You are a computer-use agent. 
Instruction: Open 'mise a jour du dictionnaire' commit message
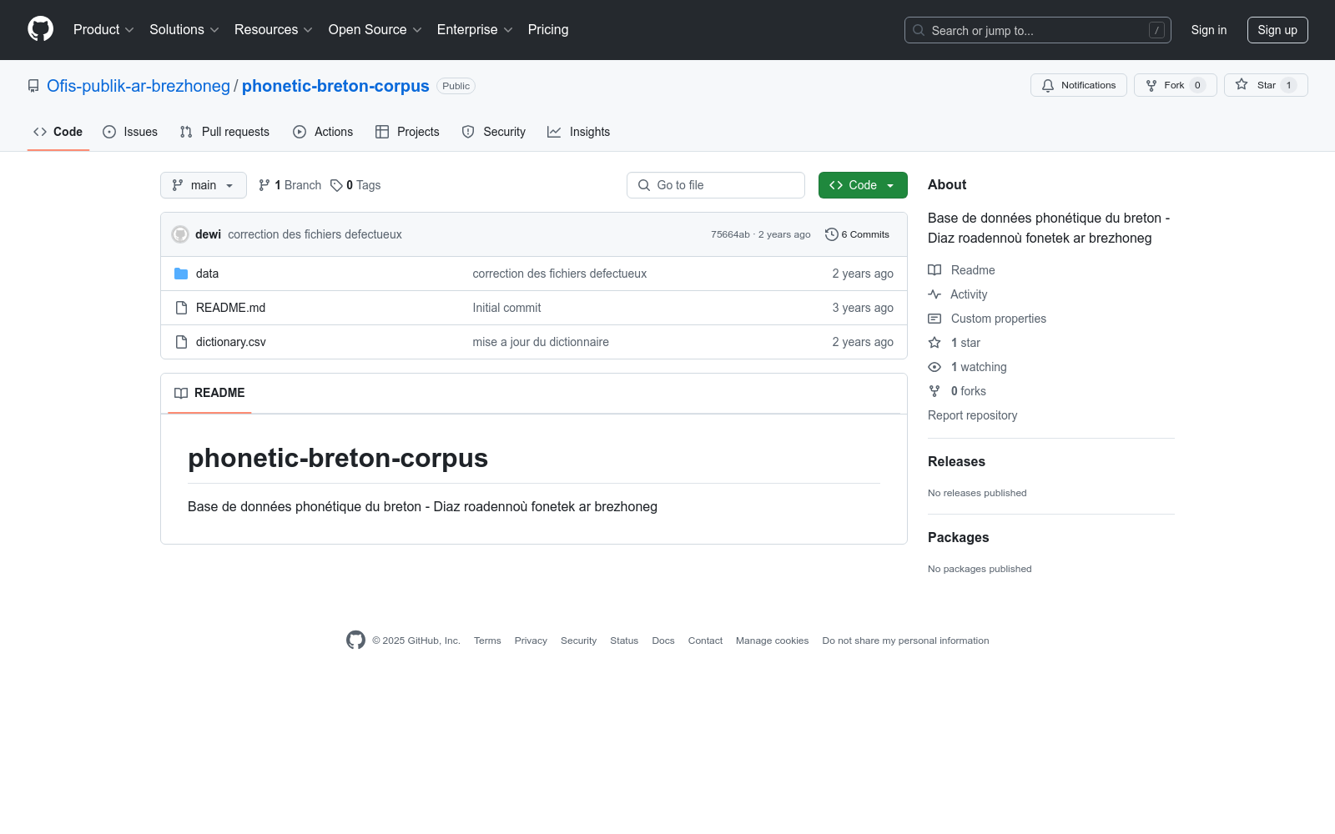(x=541, y=342)
